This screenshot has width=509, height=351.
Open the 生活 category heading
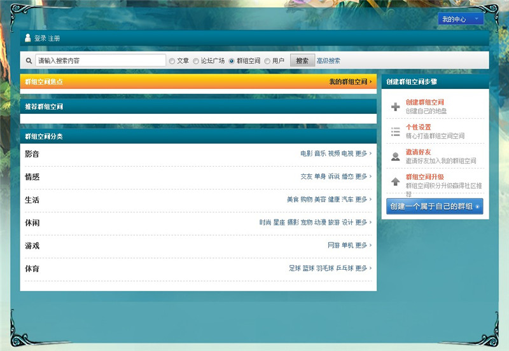32,200
